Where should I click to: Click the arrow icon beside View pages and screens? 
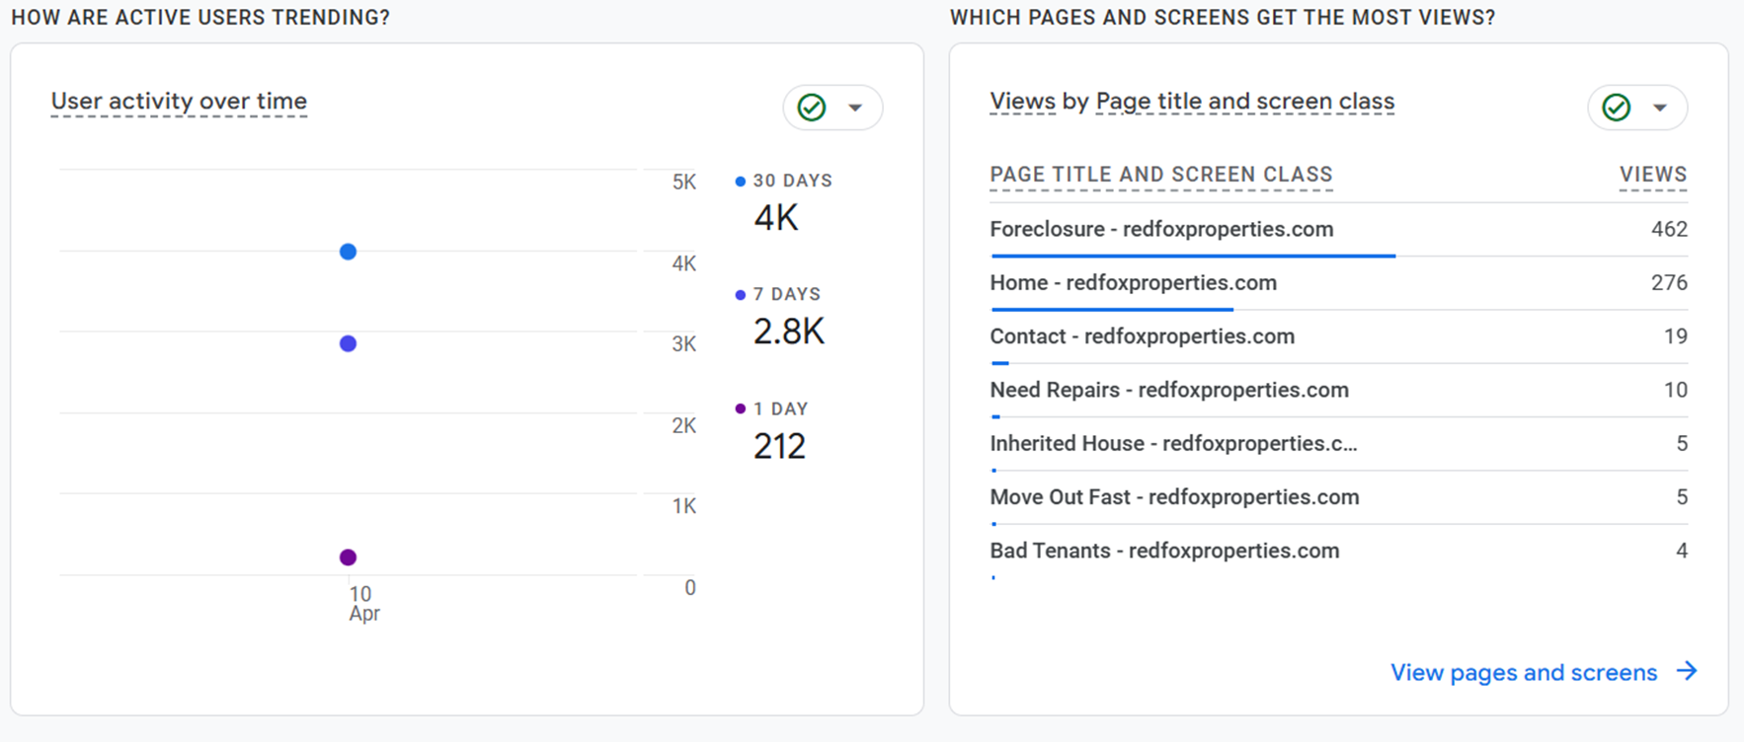click(1687, 671)
